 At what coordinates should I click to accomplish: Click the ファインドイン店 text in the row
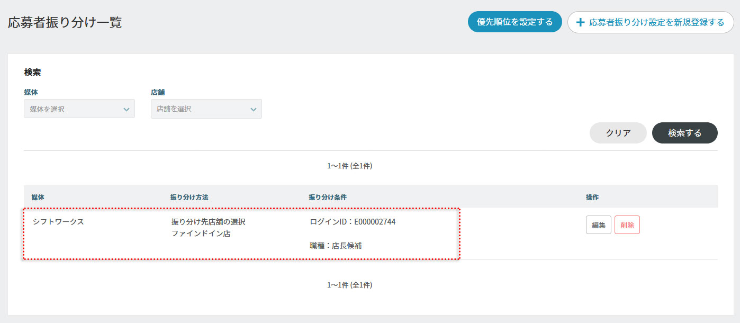coord(201,233)
